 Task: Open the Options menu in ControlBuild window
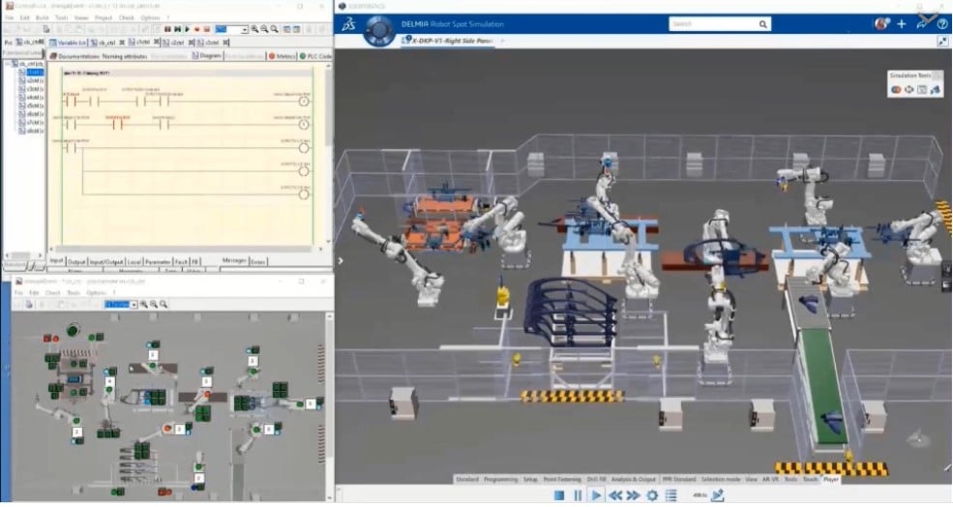pos(150,17)
